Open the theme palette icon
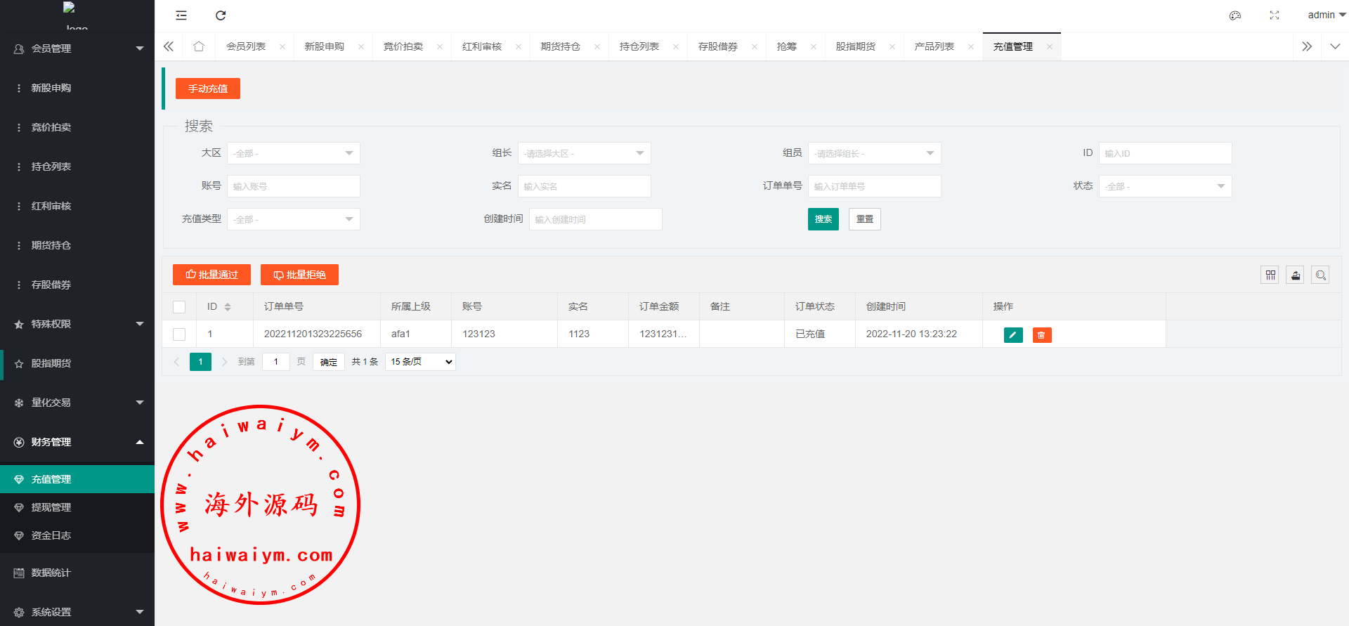Viewport: 1349px width, 626px height. click(x=1234, y=15)
